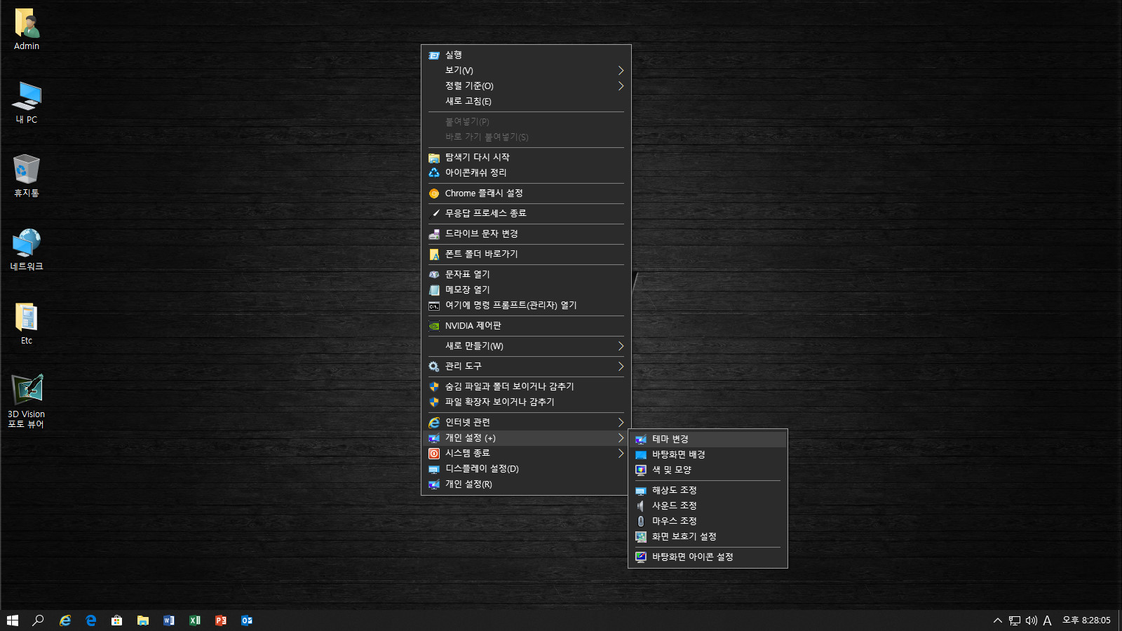
Task: Select 바탕화면 아이콘 설정 in submenu
Action: [708, 557]
